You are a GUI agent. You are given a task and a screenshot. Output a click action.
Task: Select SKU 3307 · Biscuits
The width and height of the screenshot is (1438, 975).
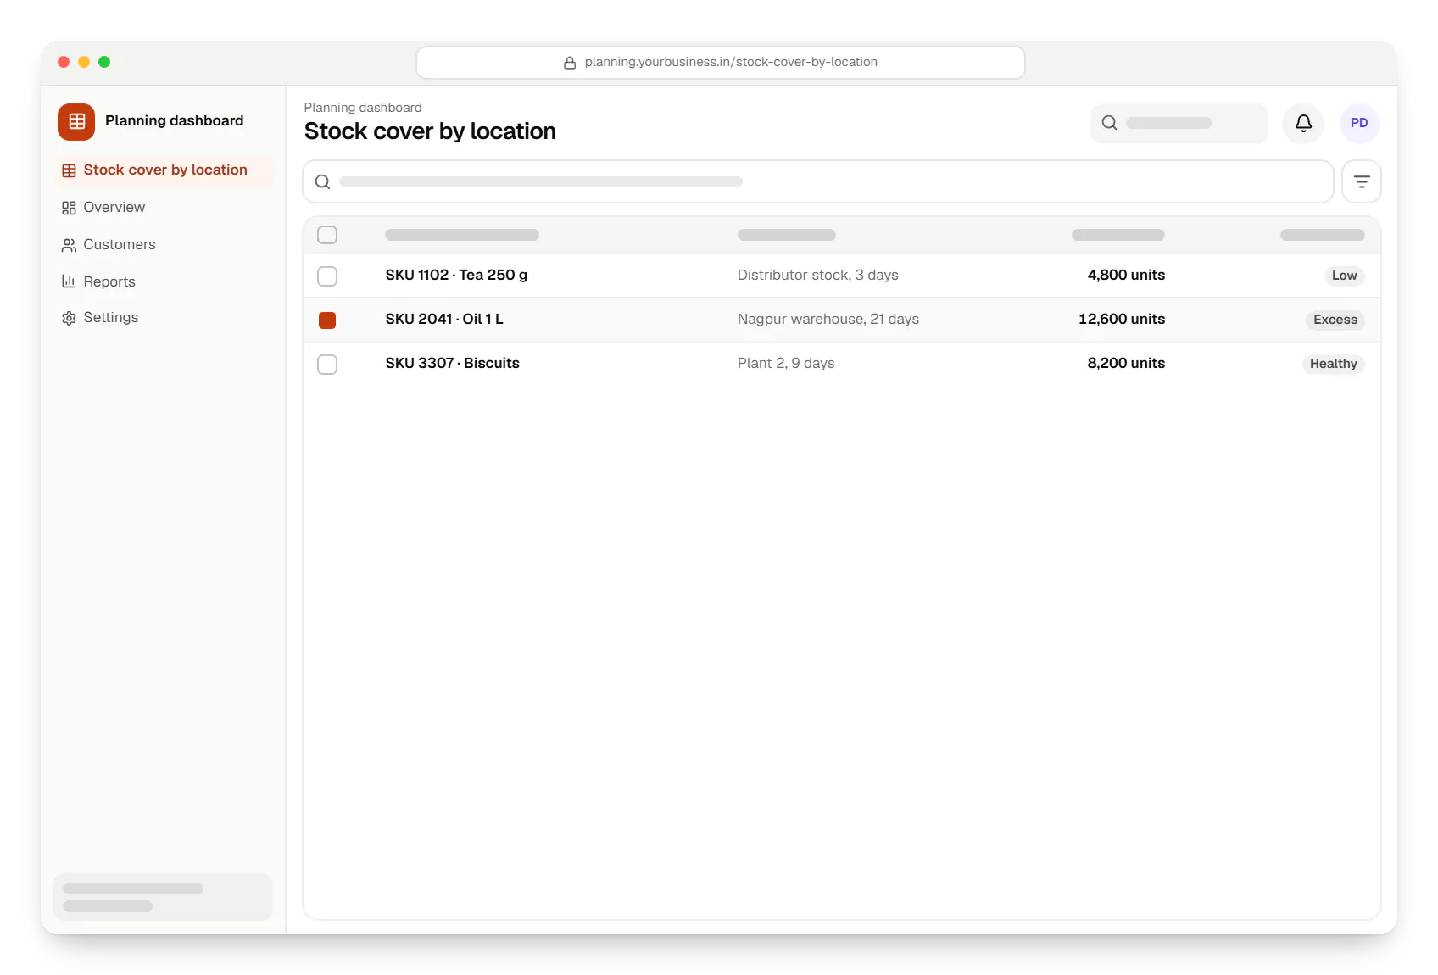tap(452, 363)
